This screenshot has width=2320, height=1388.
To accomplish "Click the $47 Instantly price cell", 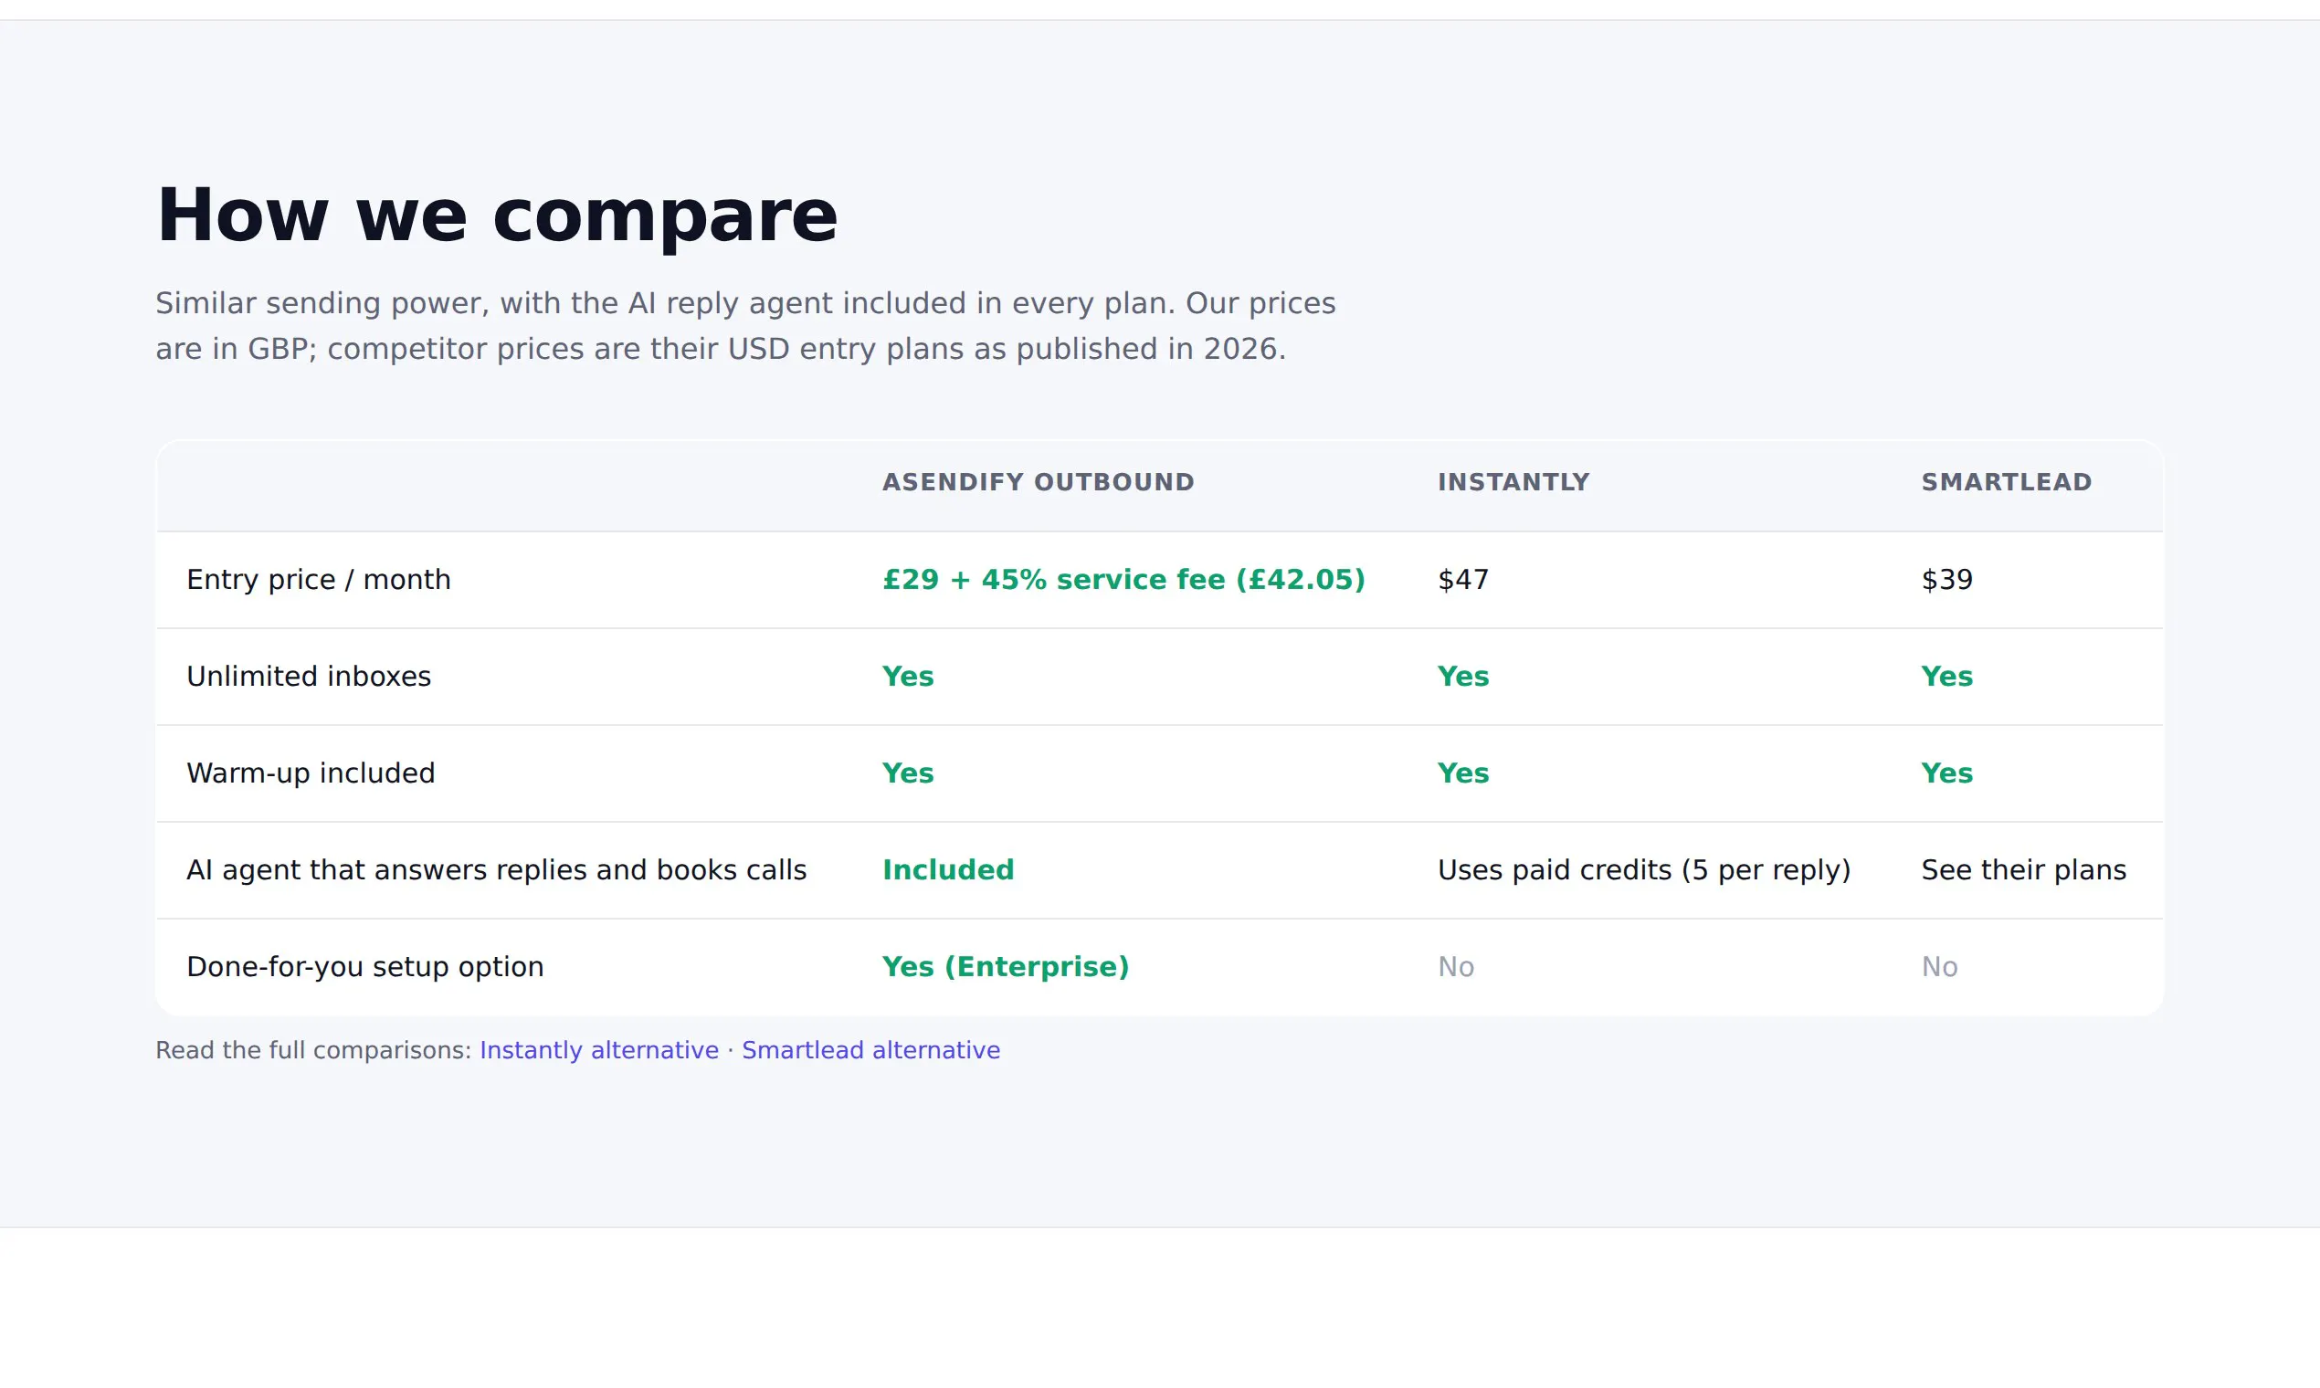I will (x=1463, y=580).
